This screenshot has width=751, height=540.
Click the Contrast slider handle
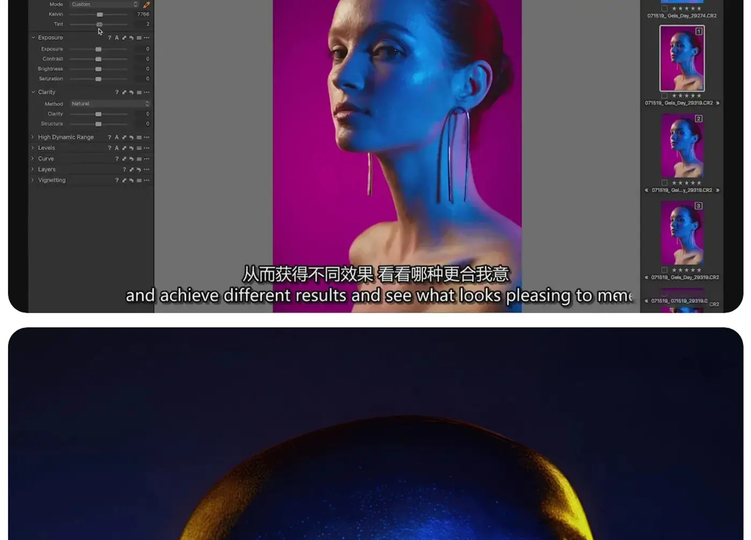pyautogui.click(x=98, y=59)
